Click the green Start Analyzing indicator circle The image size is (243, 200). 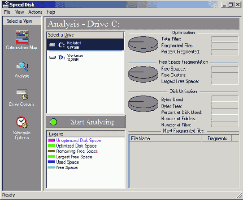coord(53,122)
